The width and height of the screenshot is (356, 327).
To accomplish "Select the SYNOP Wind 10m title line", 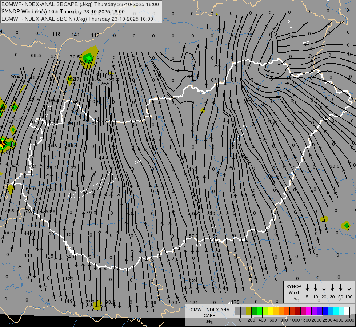I will pyautogui.click(x=63, y=12).
